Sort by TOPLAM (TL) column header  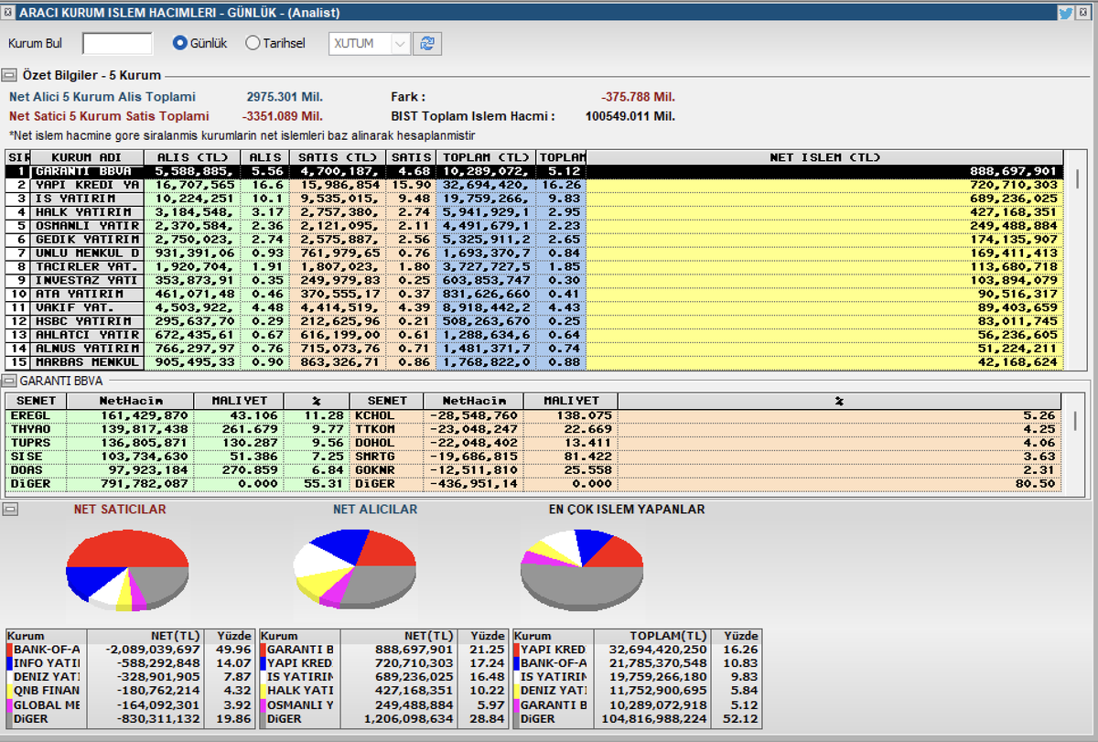[486, 157]
